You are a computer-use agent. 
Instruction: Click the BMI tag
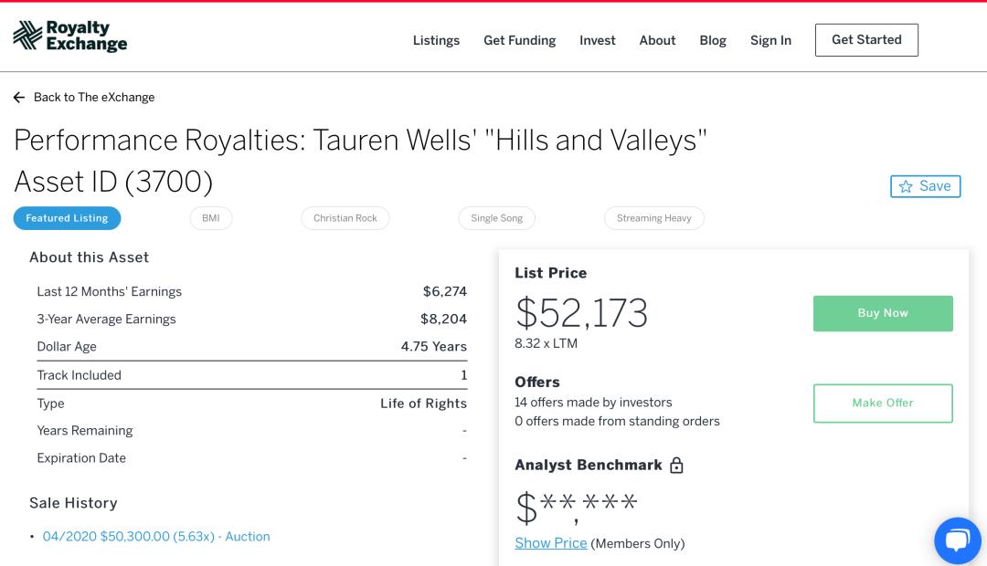[x=211, y=218]
